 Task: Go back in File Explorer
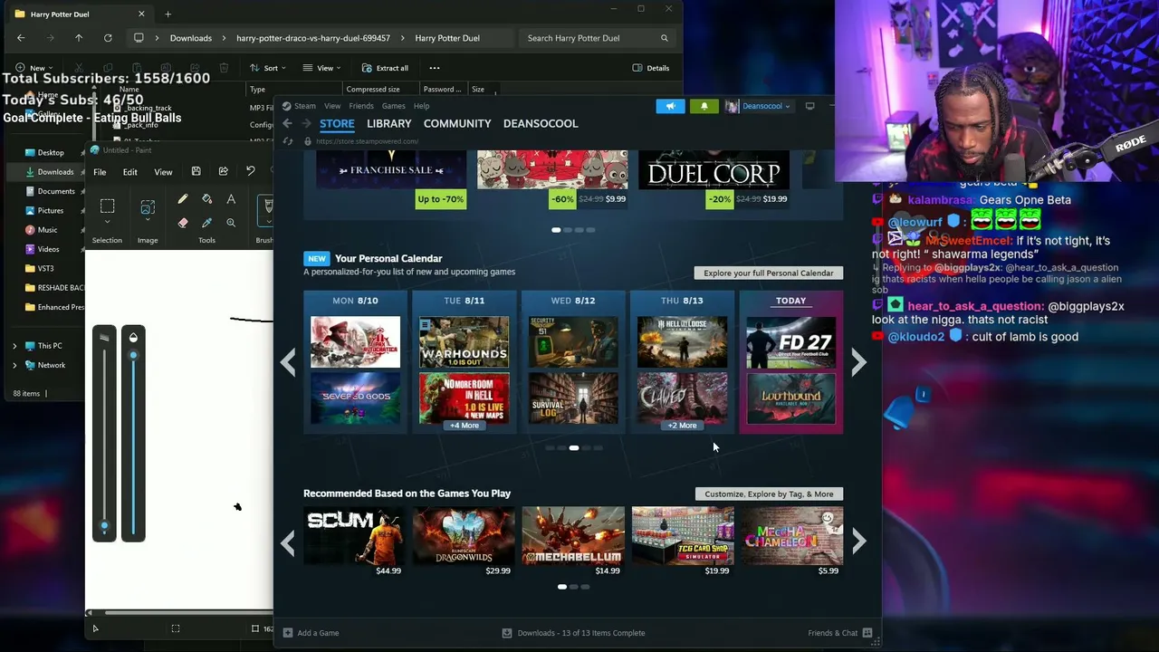(21, 38)
